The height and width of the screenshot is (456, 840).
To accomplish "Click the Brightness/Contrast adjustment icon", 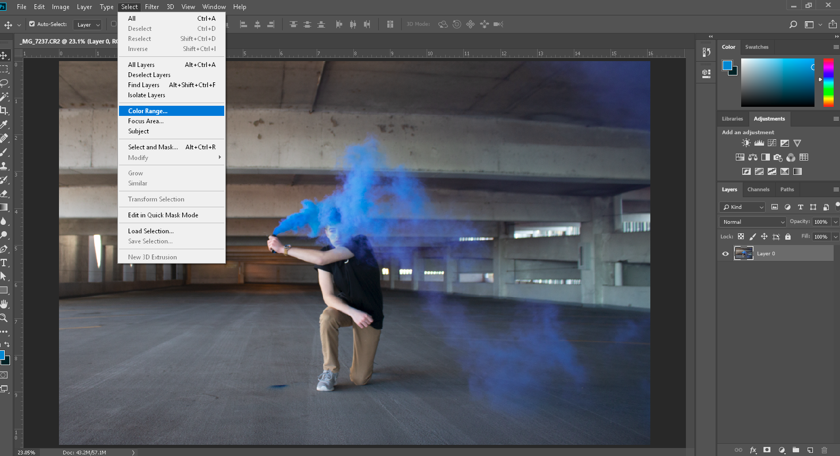I will click(746, 143).
